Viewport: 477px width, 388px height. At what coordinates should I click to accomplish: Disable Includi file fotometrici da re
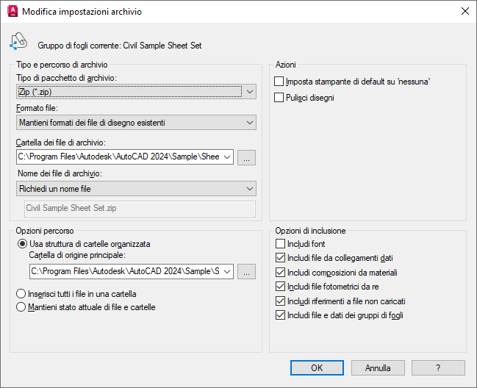279,287
